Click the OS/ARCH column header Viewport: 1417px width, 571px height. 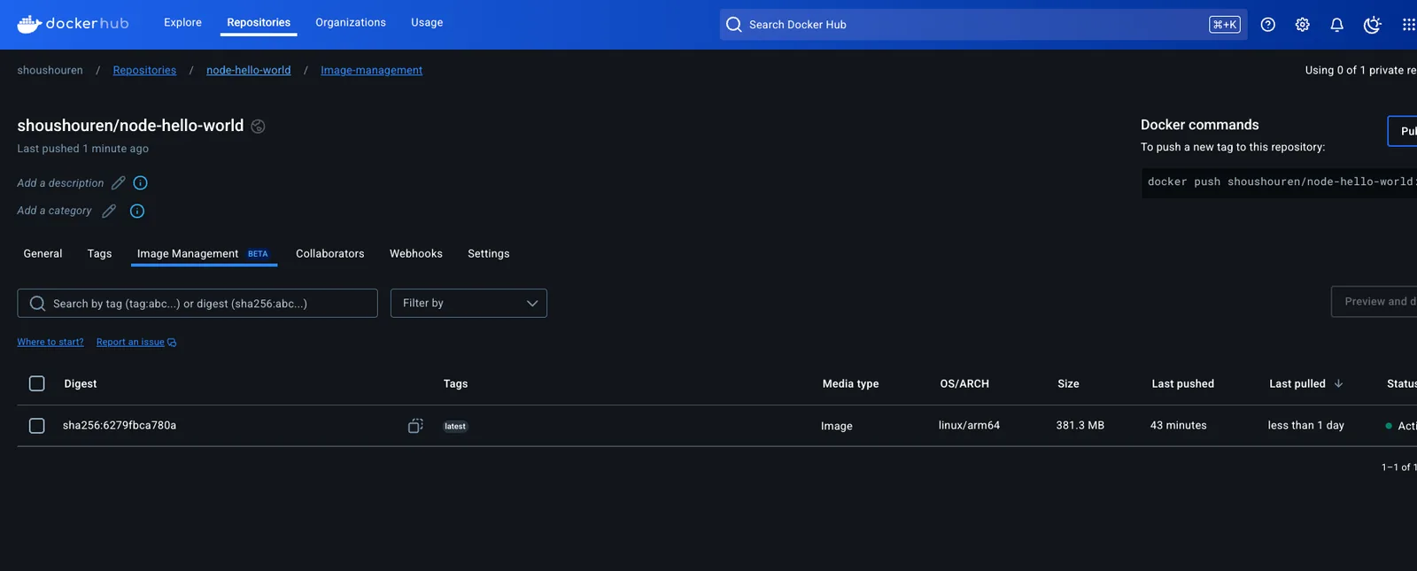[x=964, y=383]
